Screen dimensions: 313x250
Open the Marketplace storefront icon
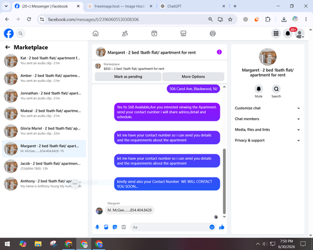(183, 33)
